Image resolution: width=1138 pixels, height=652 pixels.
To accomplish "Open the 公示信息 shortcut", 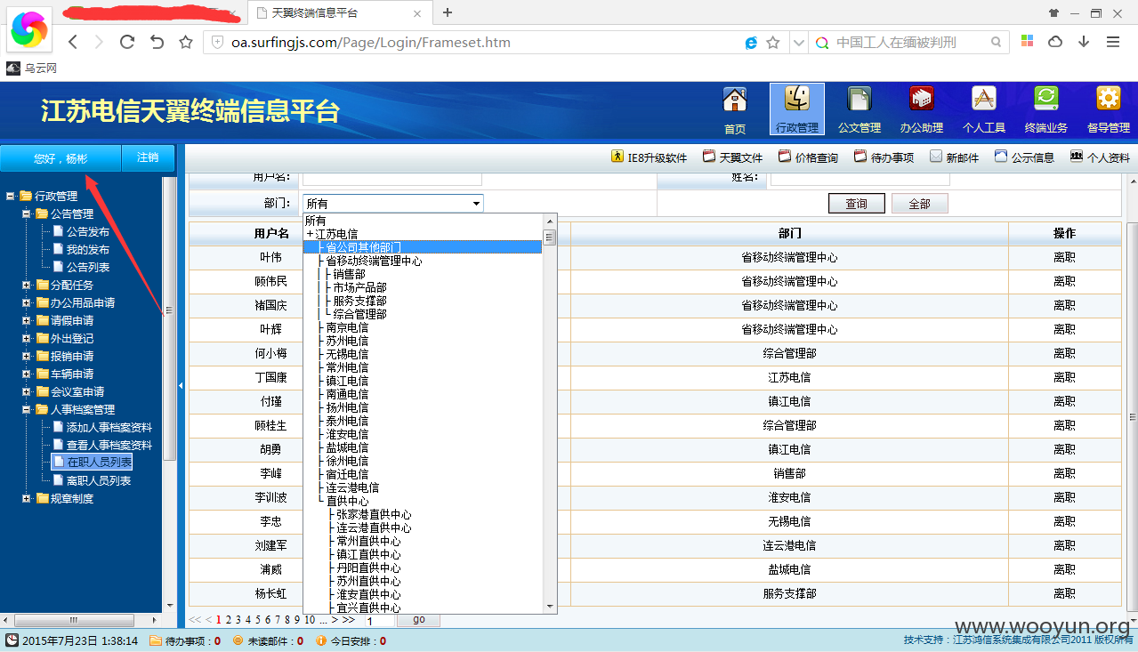I will [x=1024, y=157].
